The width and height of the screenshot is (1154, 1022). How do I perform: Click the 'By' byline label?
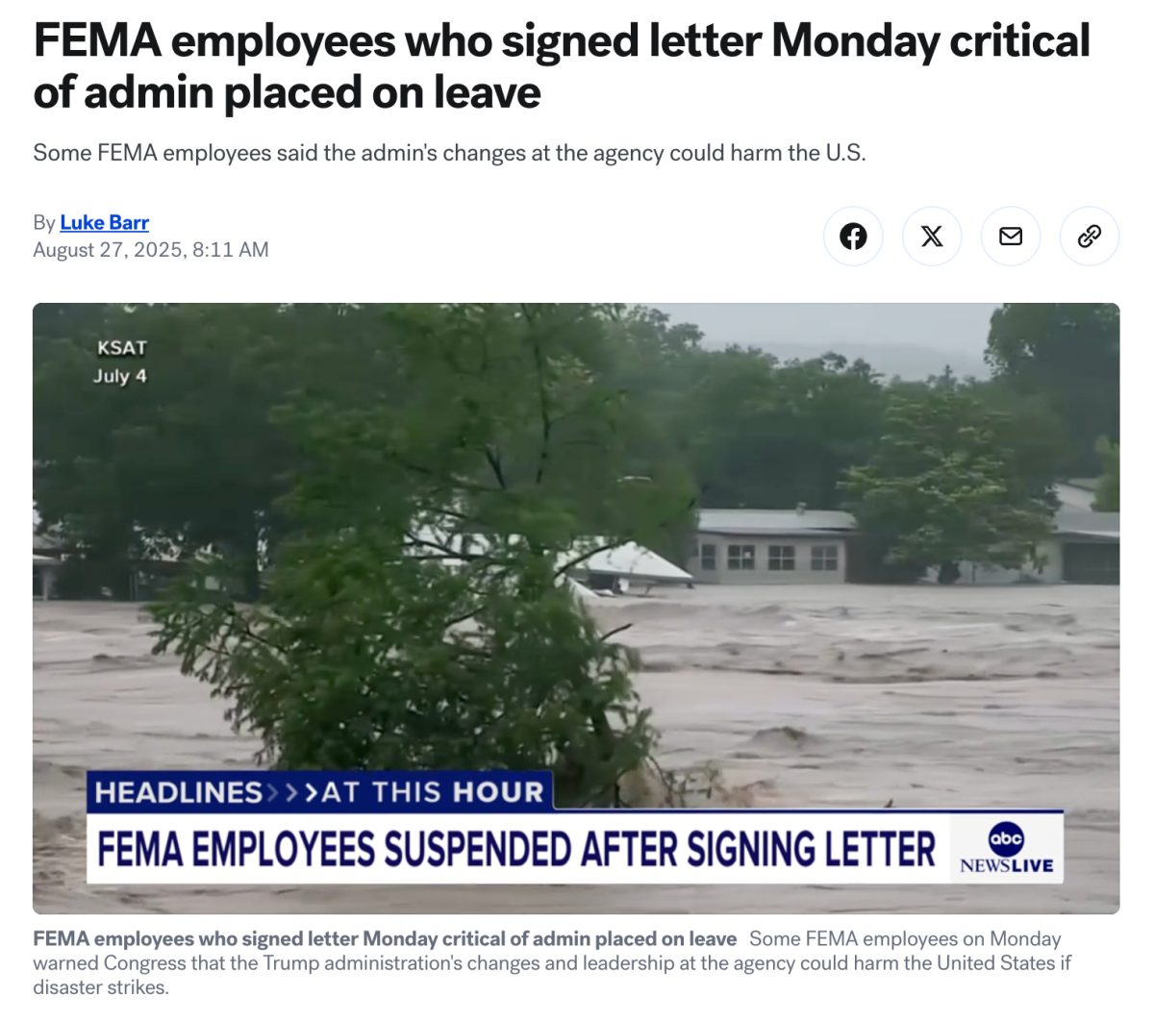click(x=44, y=222)
